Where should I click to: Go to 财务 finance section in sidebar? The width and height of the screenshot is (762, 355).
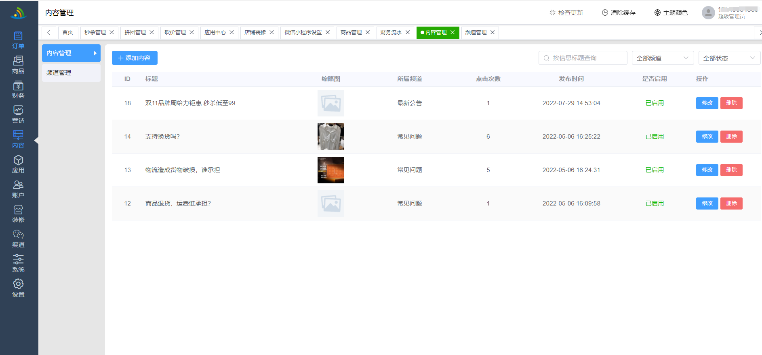tap(18, 90)
